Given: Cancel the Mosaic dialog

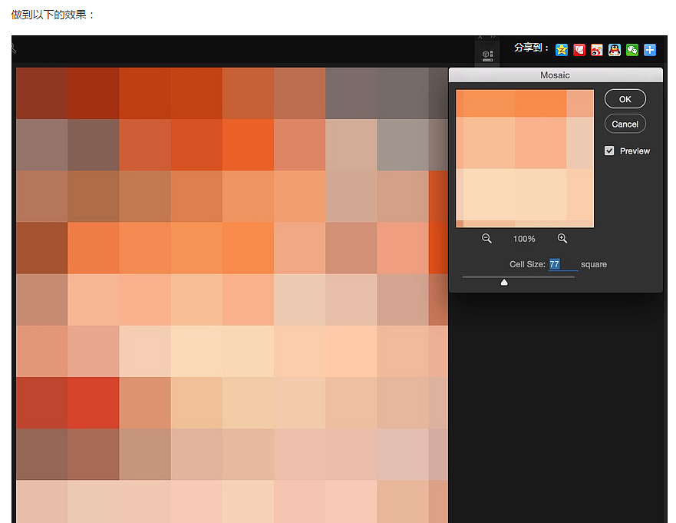Looking at the screenshot, I should click(625, 124).
